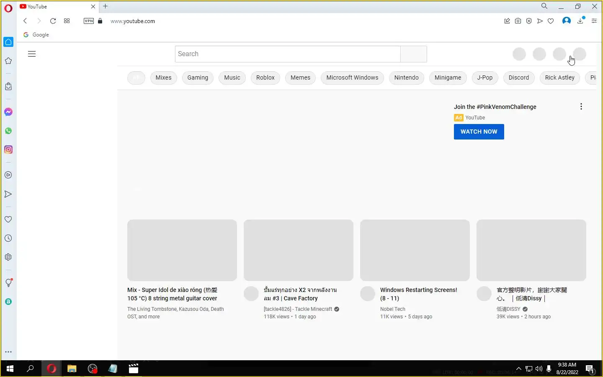The image size is (603, 377).
Task: View site security lock icon
Action: pyautogui.click(x=100, y=21)
